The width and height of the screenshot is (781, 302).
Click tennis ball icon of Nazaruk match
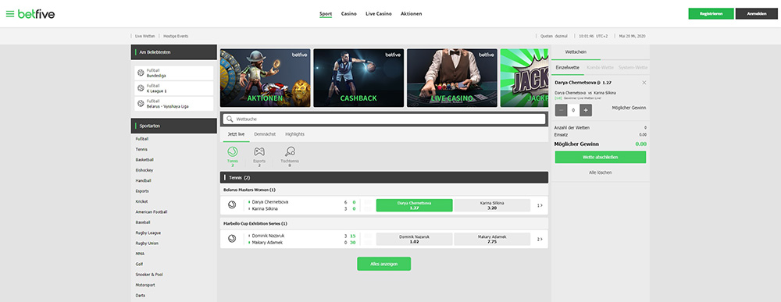[x=232, y=239]
